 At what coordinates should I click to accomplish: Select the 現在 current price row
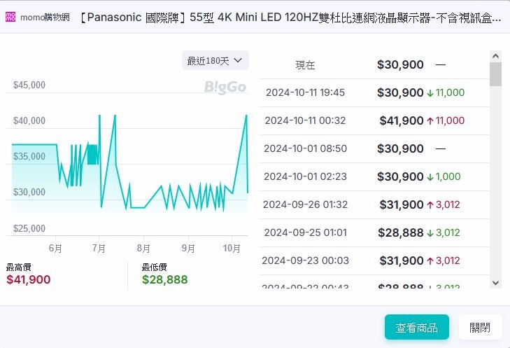[374, 64]
